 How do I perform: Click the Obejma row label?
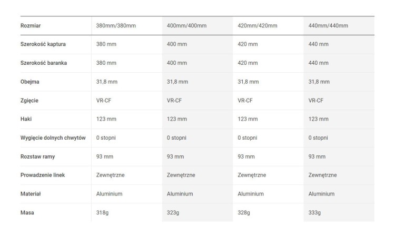pyautogui.click(x=30, y=82)
